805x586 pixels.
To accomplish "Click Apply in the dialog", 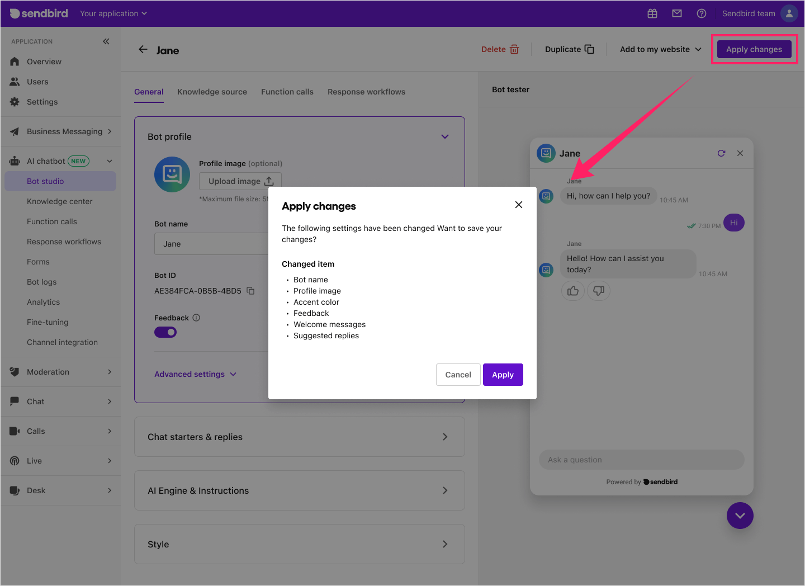I will pos(503,375).
